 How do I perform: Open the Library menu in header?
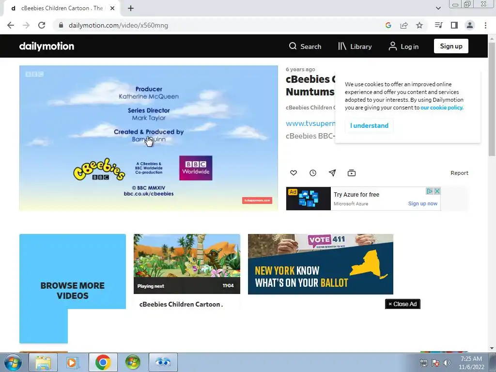[355, 46]
